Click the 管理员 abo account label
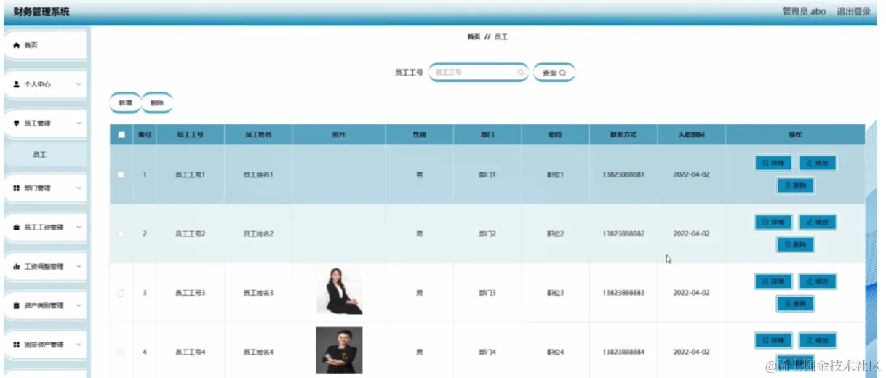Image resolution: width=886 pixels, height=378 pixels. [804, 12]
